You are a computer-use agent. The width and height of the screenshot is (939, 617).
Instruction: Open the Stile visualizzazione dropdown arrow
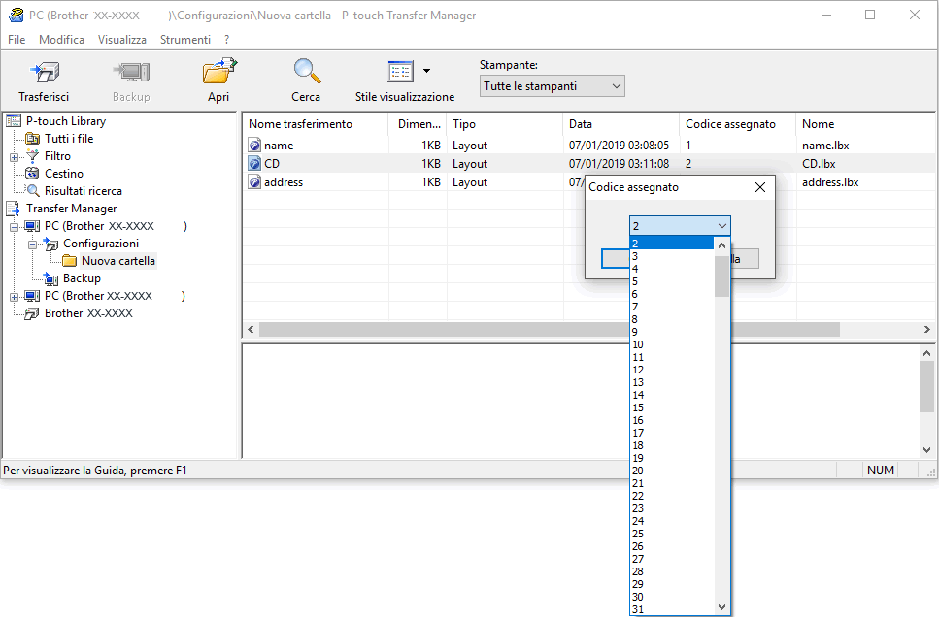(x=426, y=71)
